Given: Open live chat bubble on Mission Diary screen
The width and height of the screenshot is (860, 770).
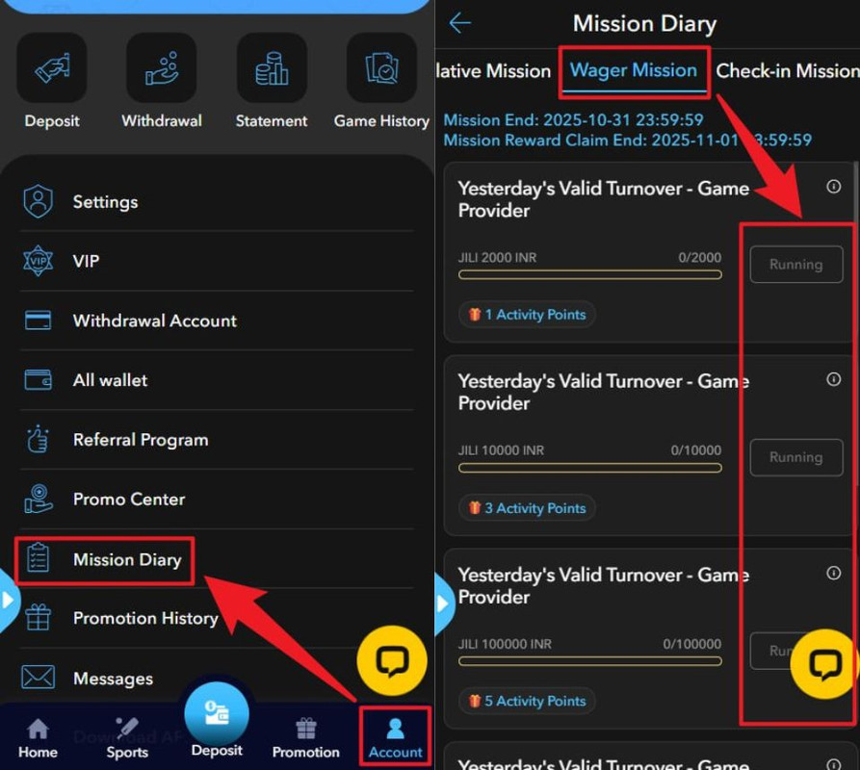Looking at the screenshot, I should (824, 663).
